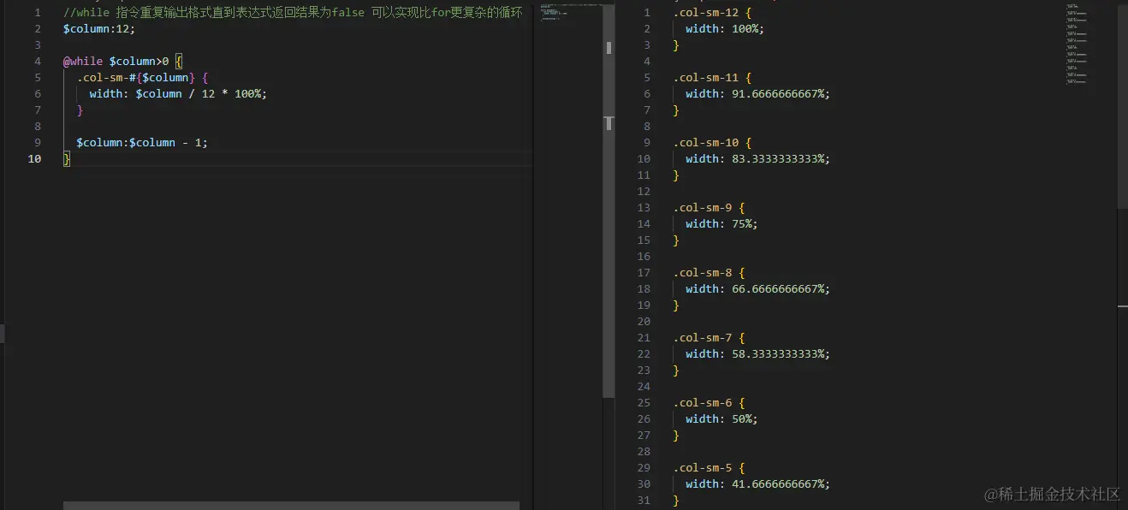Click the //while comment on left line 1

tap(293, 13)
